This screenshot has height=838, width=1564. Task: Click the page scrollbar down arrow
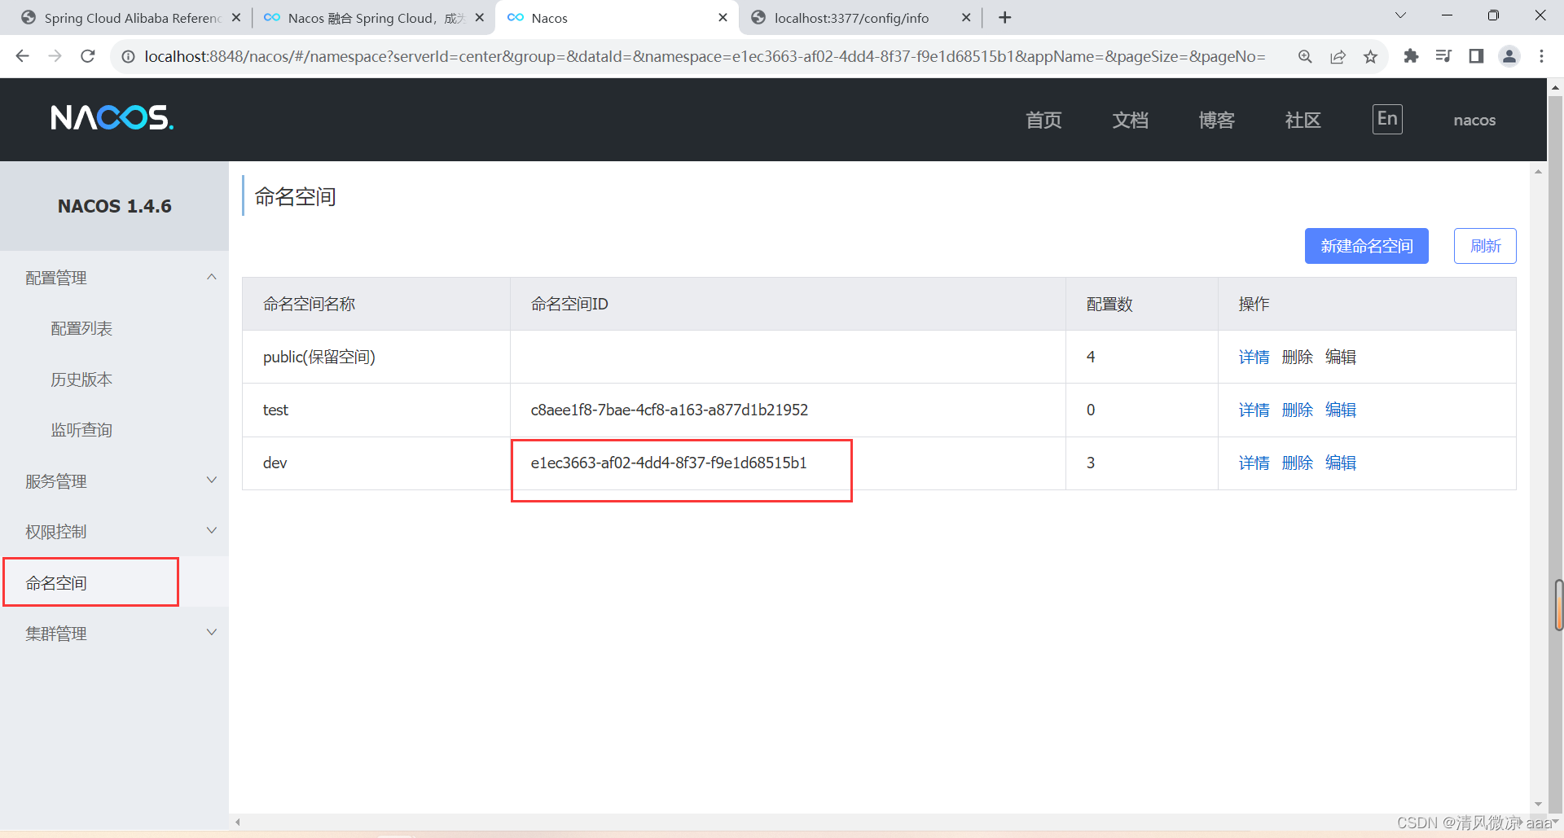tap(1538, 805)
